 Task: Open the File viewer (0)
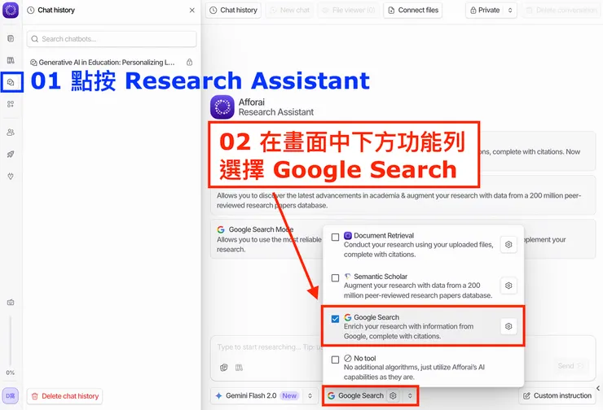(x=349, y=11)
